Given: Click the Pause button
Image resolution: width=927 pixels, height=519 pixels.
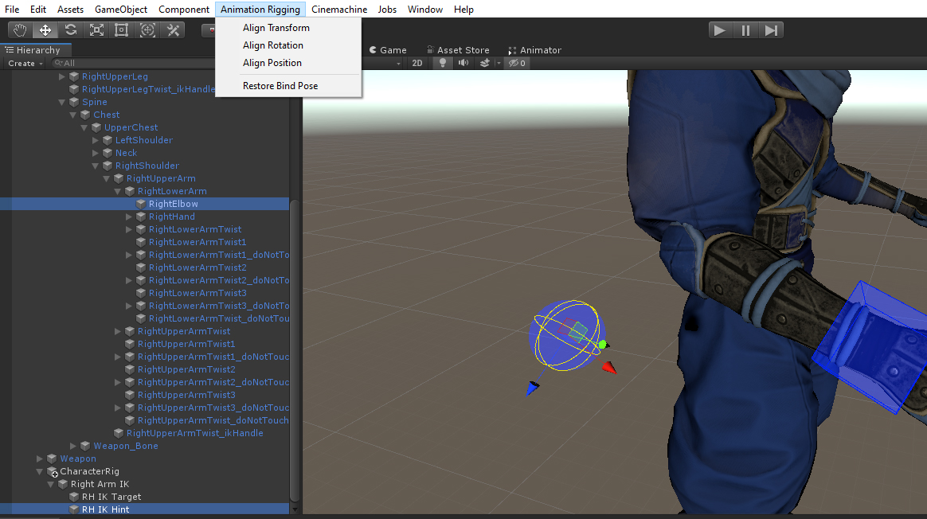Looking at the screenshot, I should point(745,30).
